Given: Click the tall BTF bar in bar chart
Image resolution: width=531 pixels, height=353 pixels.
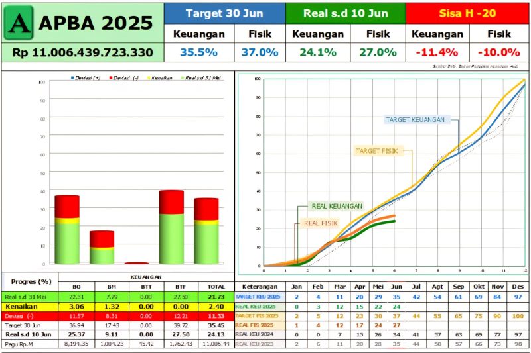Looking at the screenshot, I should 171,227.
